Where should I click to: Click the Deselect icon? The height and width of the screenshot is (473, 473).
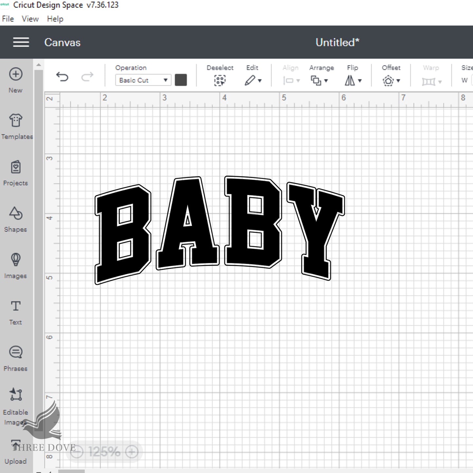pyautogui.click(x=220, y=80)
